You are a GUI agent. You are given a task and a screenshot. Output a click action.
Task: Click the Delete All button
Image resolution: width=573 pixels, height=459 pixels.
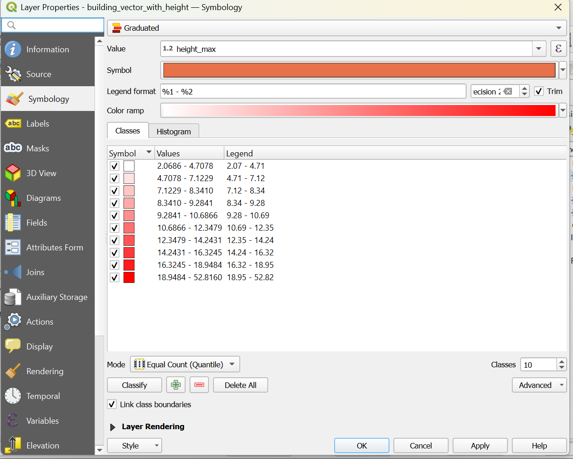click(x=241, y=385)
